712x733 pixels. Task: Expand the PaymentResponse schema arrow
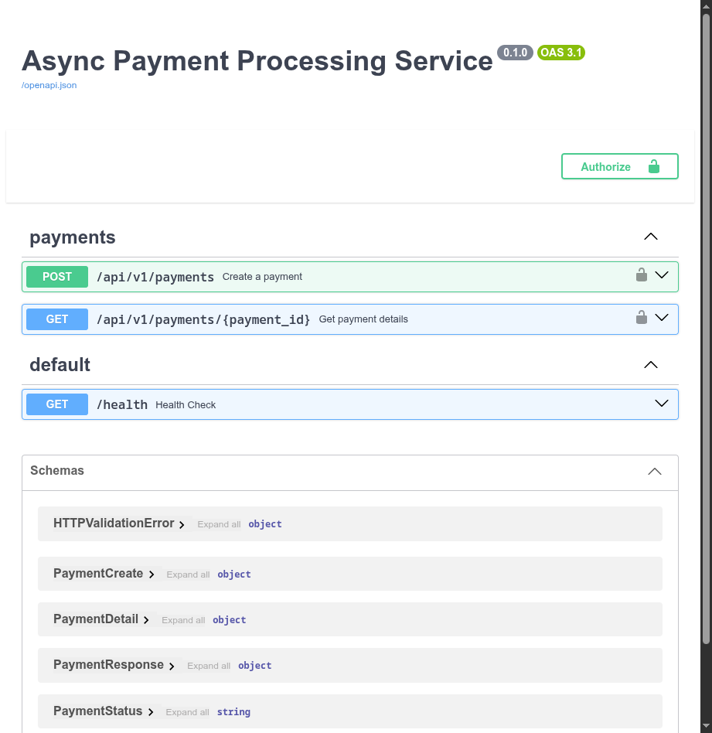pyautogui.click(x=172, y=667)
